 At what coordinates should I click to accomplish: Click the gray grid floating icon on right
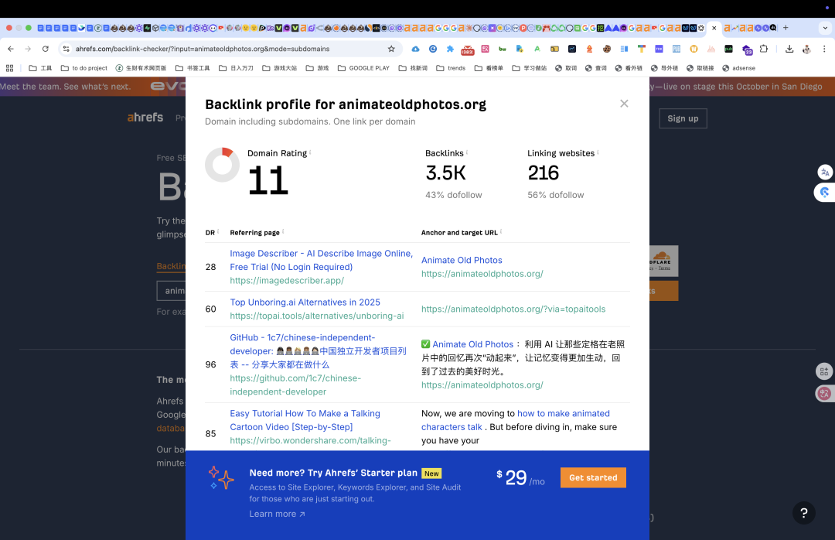[x=824, y=371]
